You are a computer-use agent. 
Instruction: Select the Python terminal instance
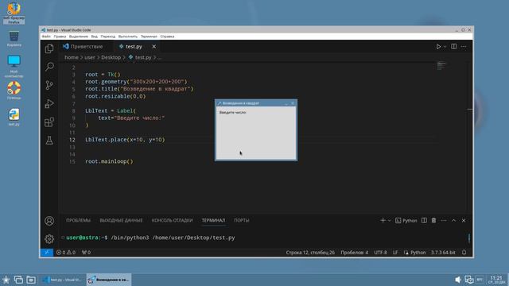pos(406,221)
